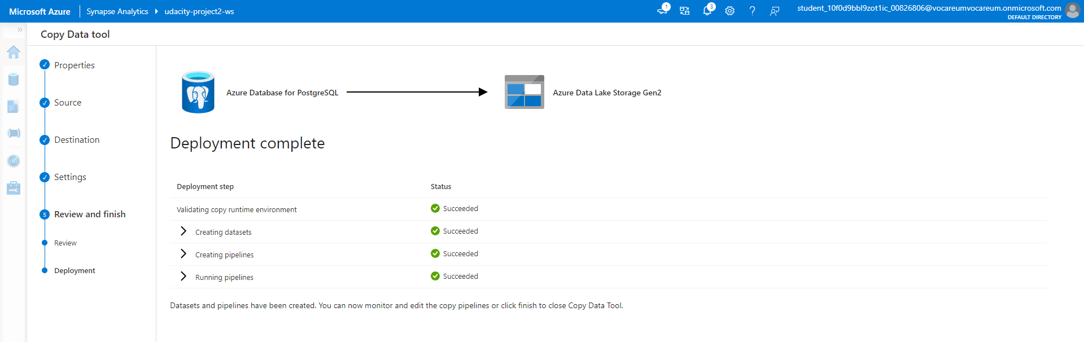Open the udacity-project2-ws workspace breadcrumb
Viewport: 1084px width, 342px height.
tap(199, 11)
